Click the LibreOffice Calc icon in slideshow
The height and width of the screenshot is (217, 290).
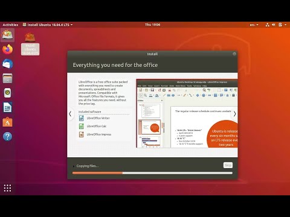point(82,126)
